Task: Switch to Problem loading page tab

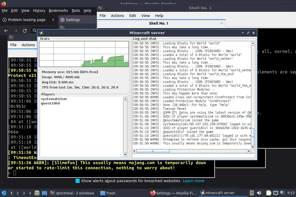Action: 26,20
